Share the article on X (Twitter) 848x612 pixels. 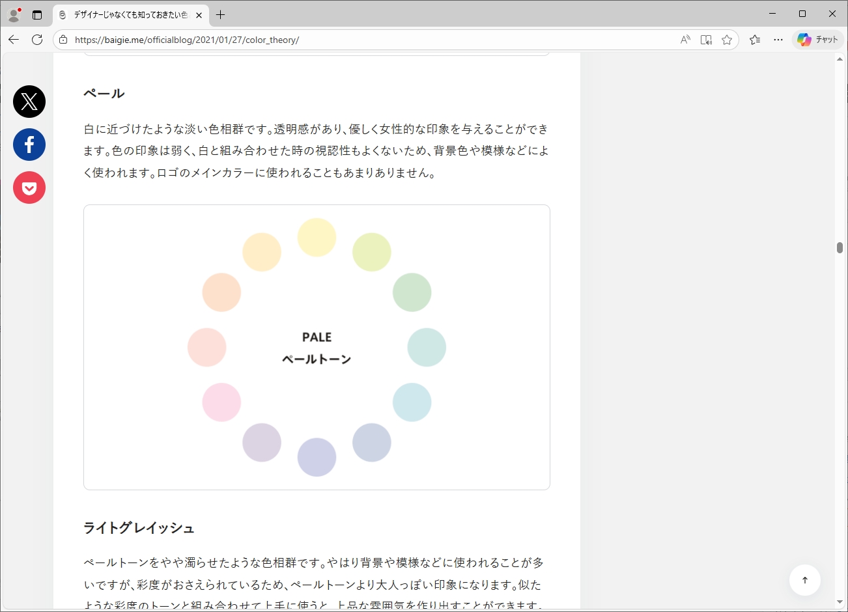click(x=29, y=102)
